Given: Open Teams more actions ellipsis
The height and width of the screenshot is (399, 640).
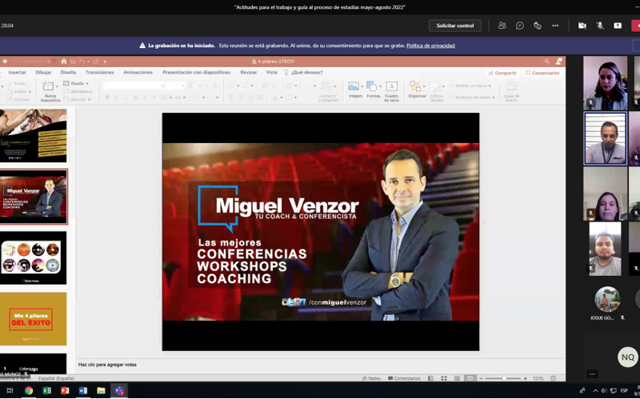Looking at the screenshot, I should click(x=555, y=26).
